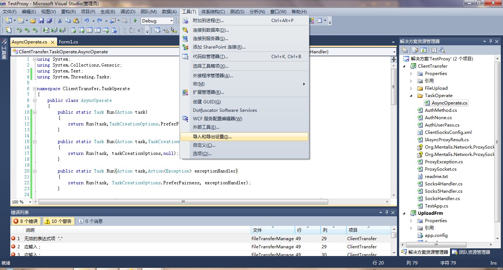Open AuthMethod.cs in Solution Explorer
The width and height of the screenshot is (503, 270).
pyautogui.click(x=441, y=110)
